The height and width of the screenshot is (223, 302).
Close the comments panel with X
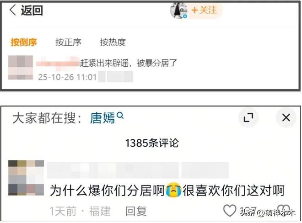(x=286, y=117)
